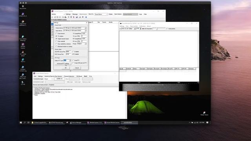
Task: Open the Windows Start menu
Action: (x=21, y=123)
